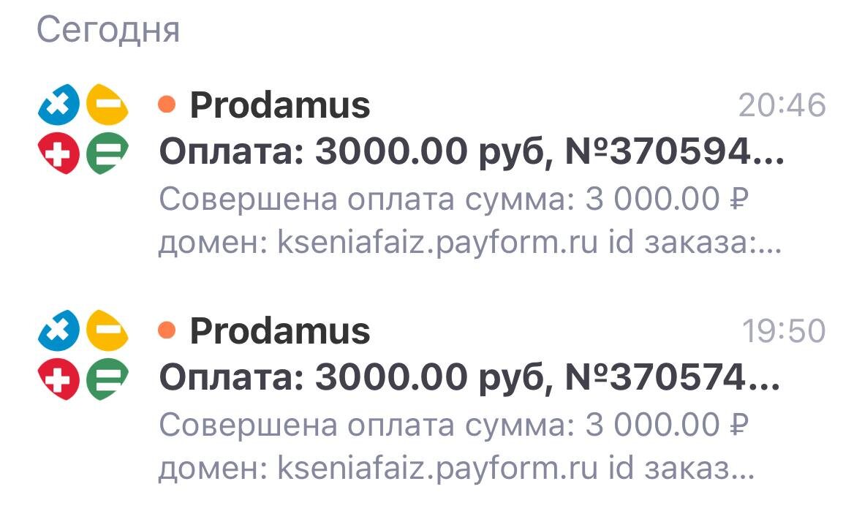Click yellow minus shape in 20:46 Prodamus logo
The height and width of the screenshot is (511, 862).
click(x=107, y=106)
